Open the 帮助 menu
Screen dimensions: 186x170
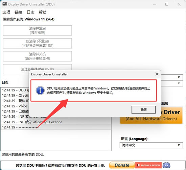click(43, 12)
